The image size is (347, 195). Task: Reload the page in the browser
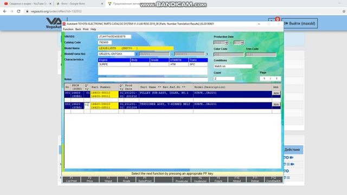[x=18, y=11]
